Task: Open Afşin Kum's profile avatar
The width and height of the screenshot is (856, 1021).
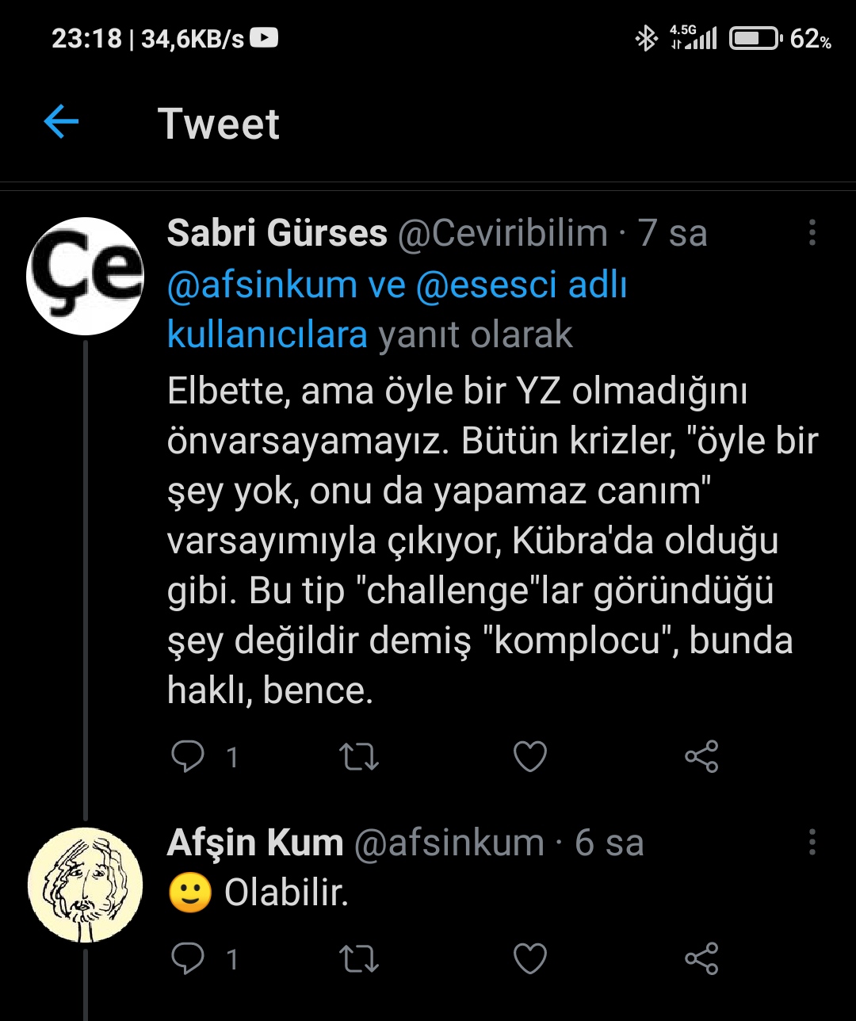Action: [85, 885]
